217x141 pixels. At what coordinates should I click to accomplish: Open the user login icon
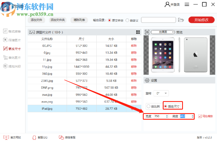coord(167,4)
